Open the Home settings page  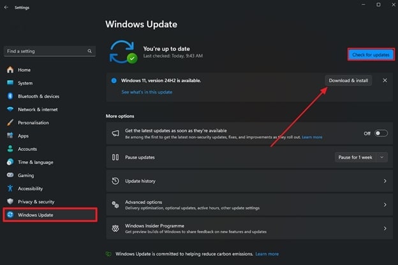(50, 69)
